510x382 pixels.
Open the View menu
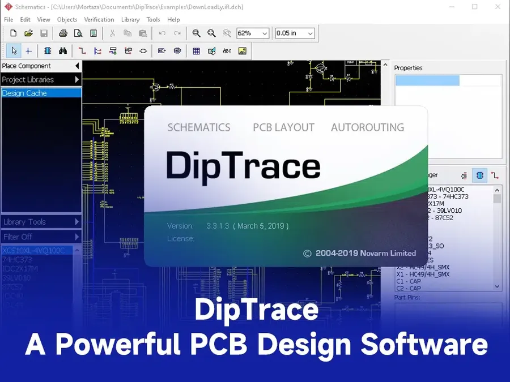[43, 19]
